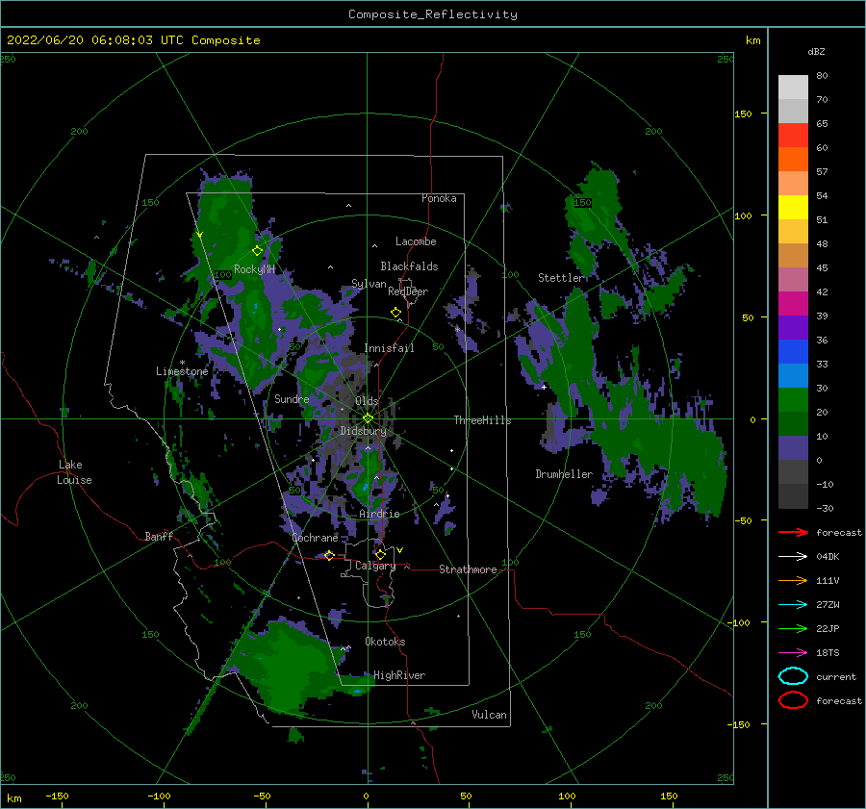
Task: Click the 80 value in dBZ legend
Action: click(822, 76)
